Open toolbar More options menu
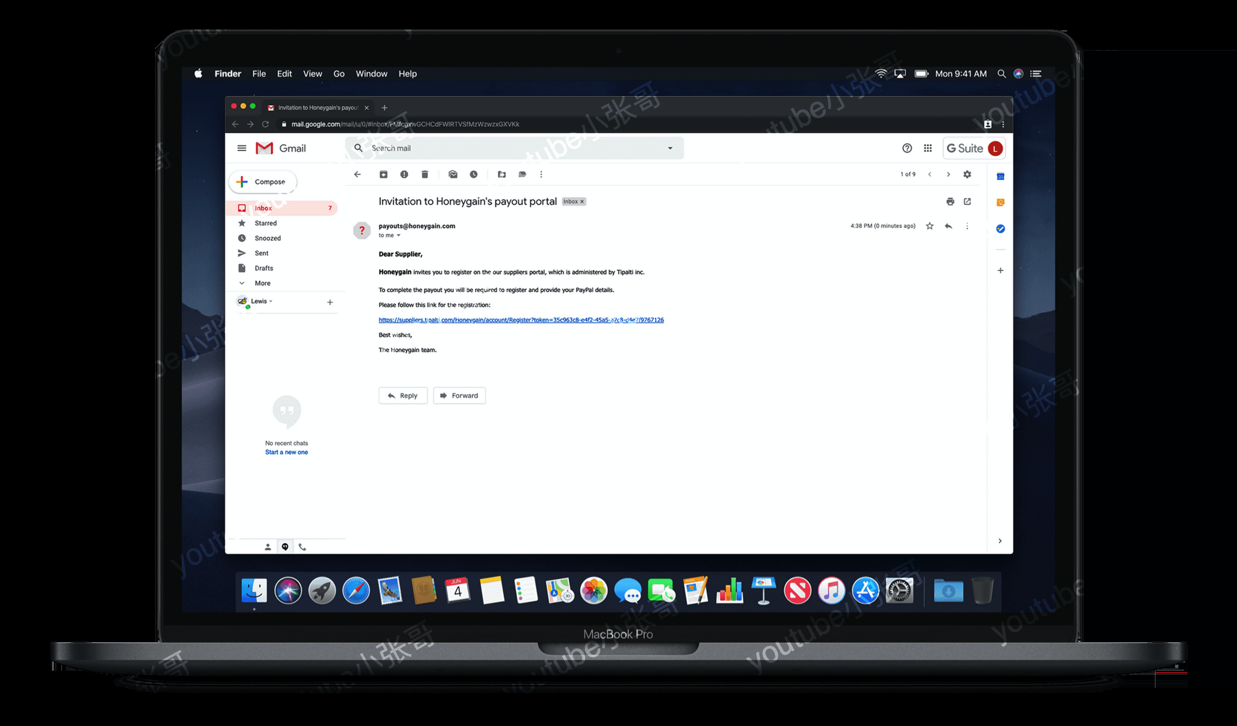This screenshot has height=726, width=1237. 541,174
